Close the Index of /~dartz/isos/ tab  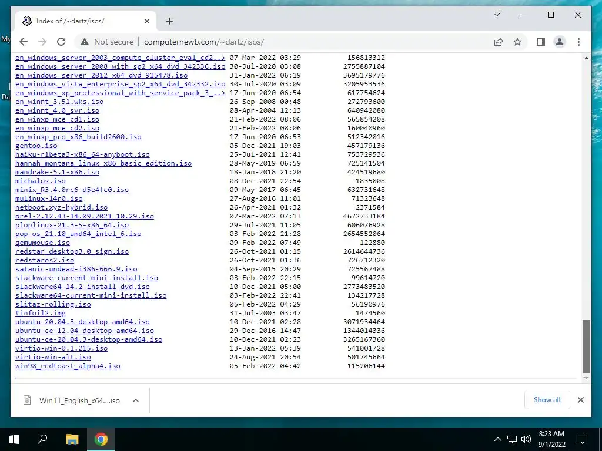[146, 21]
